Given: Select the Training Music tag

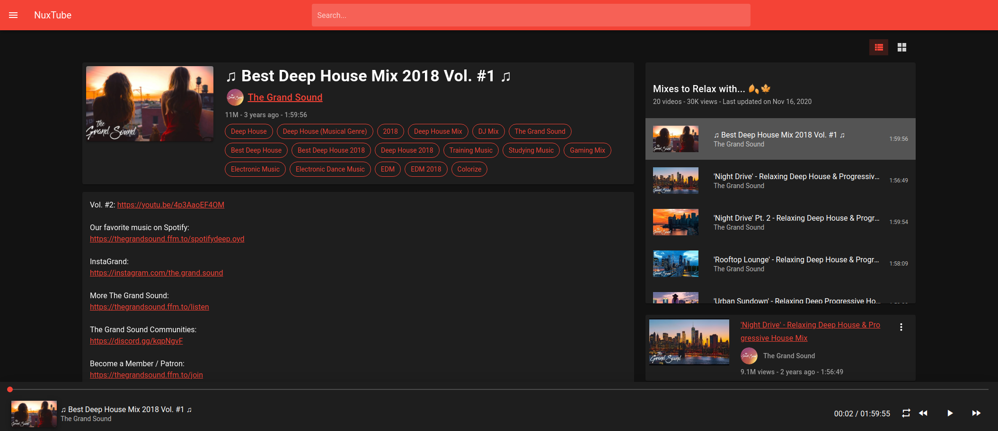Looking at the screenshot, I should pos(471,150).
